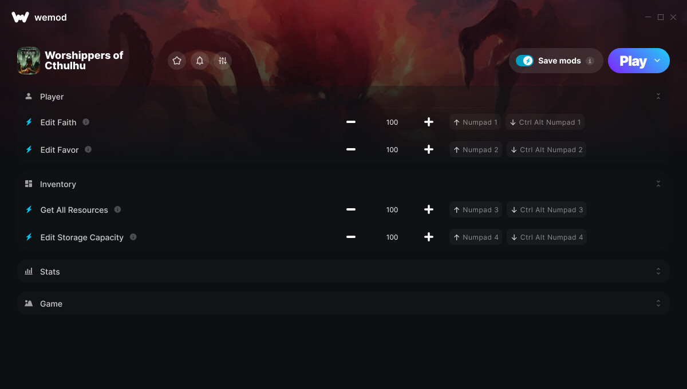The image size is (687, 389).
Task: Collapse the Player section
Action: pos(658,97)
